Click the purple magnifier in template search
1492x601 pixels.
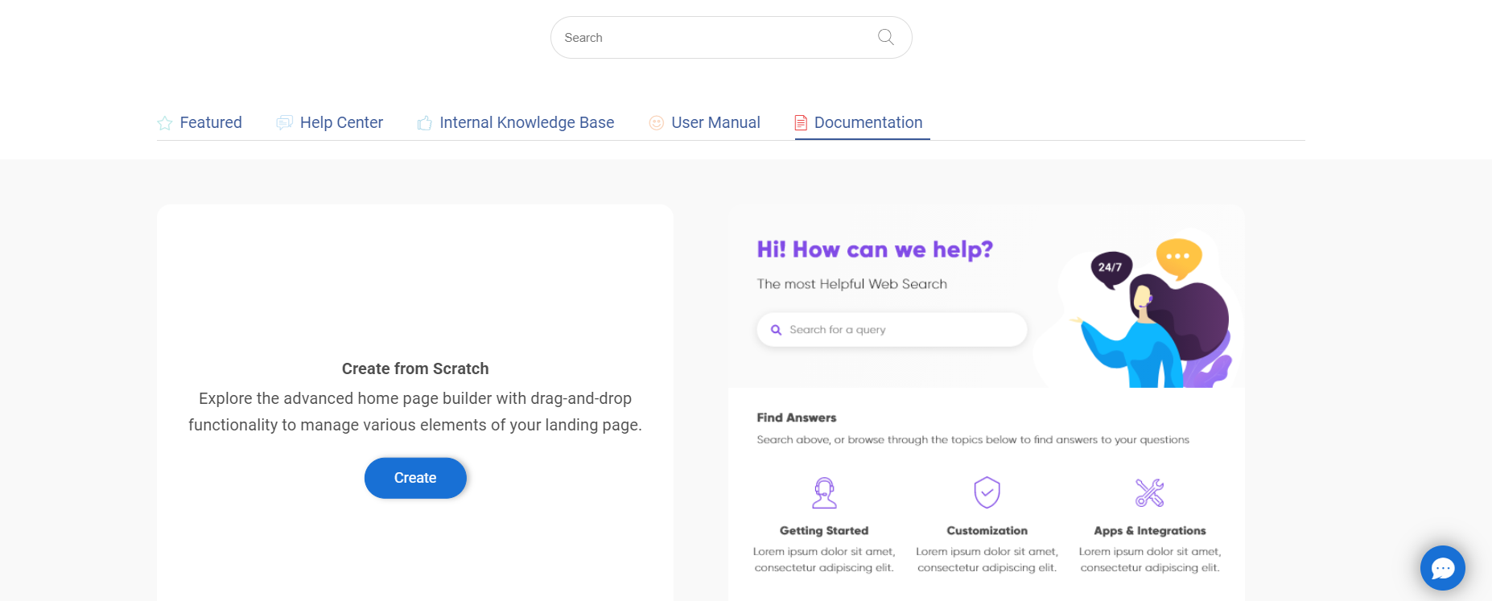pos(776,330)
